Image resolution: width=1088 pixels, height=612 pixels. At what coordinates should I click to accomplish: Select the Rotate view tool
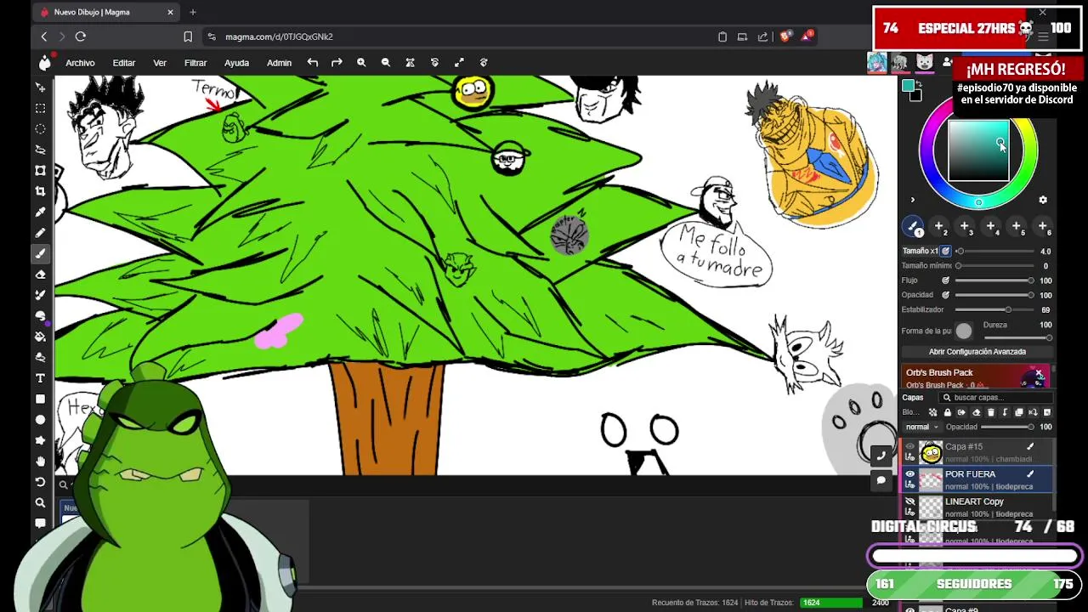coord(40,482)
